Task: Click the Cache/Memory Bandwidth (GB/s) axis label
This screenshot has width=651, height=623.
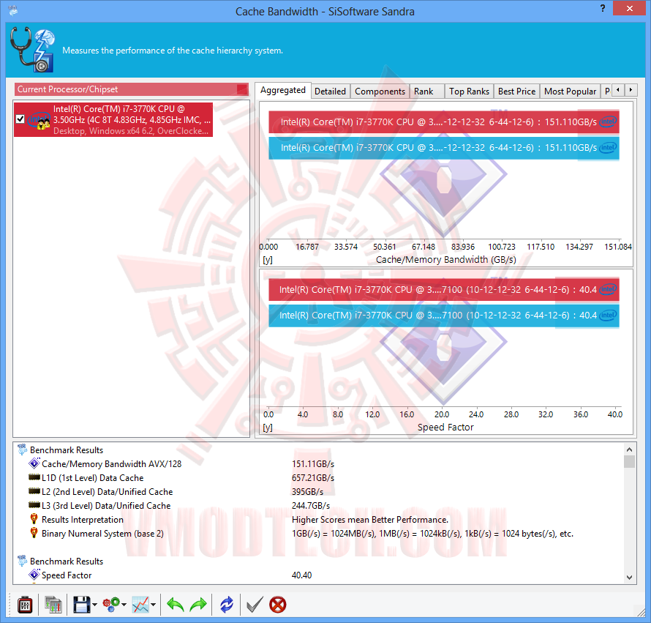Action: [446, 260]
